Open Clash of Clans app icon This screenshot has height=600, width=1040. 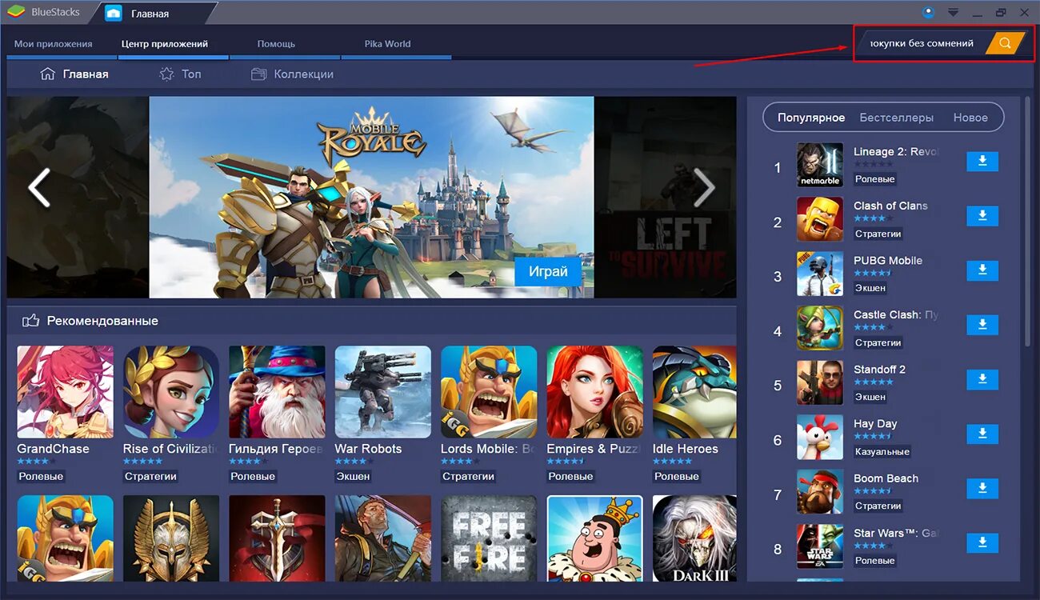pyautogui.click(x=820, y=219)
